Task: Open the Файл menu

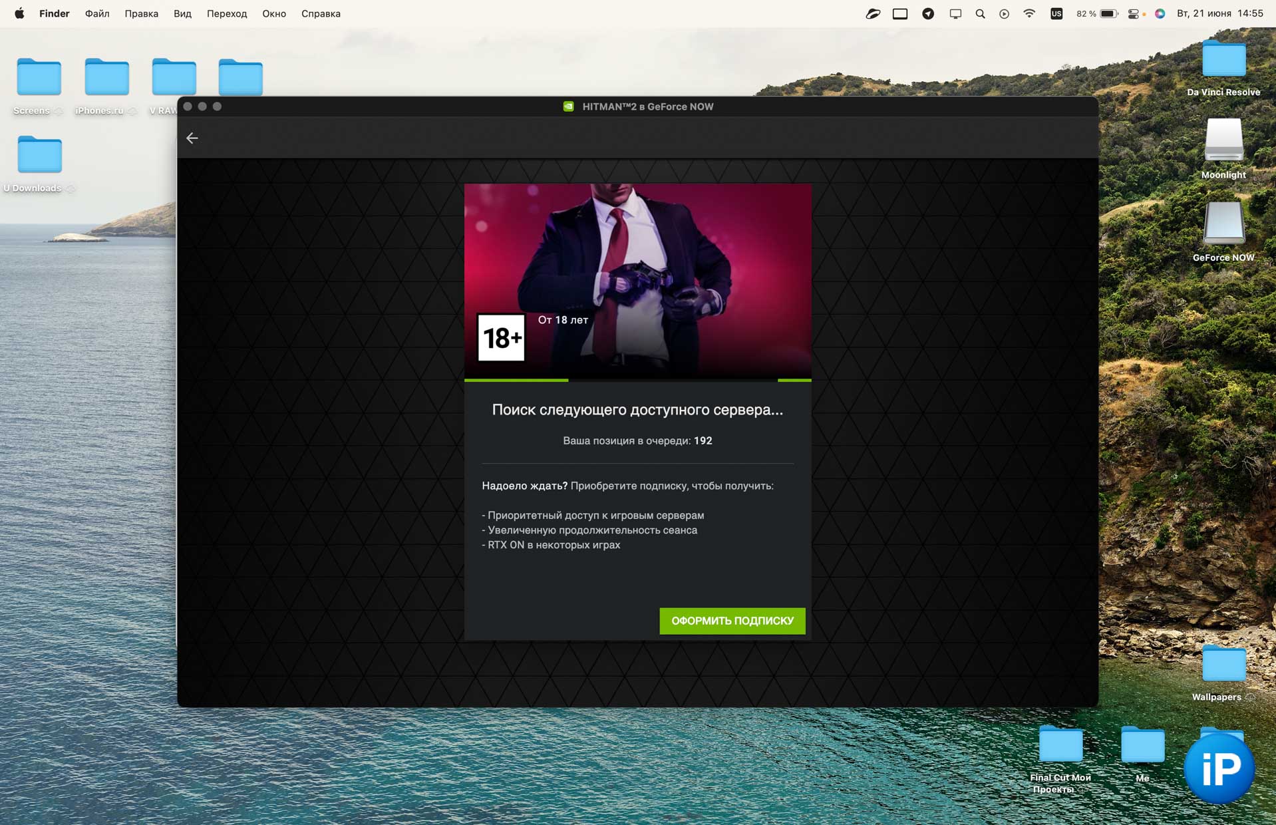Action: [x=97, y=13]
